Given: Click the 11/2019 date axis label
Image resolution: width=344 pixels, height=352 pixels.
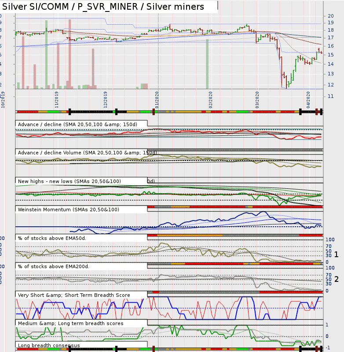Looking at the screenshot, I should [x=57, y=100].
